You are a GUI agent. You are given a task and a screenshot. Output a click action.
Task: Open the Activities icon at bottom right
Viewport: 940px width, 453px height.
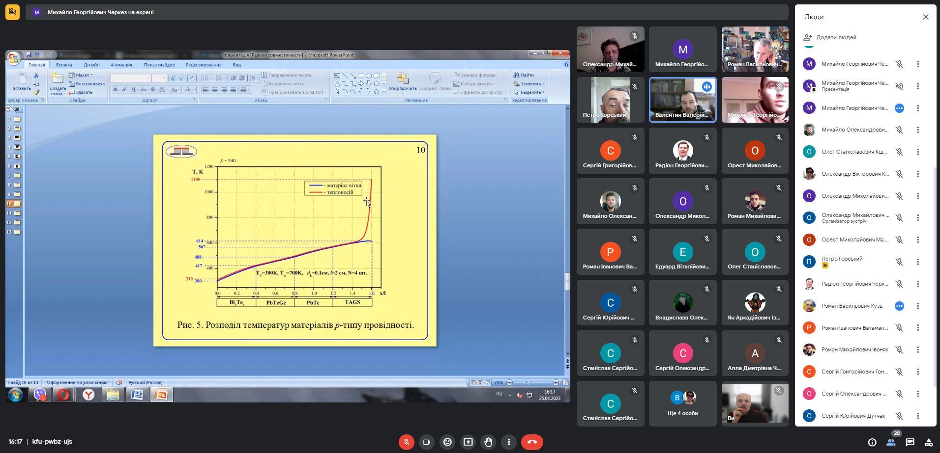[x=929, y=442]
